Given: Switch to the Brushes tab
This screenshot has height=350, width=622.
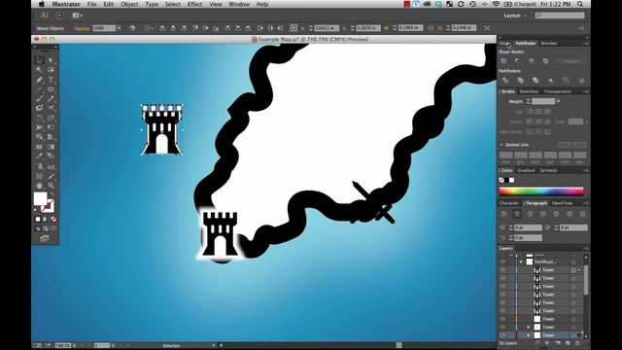Looking at the screenshot, I should point(549,43).
